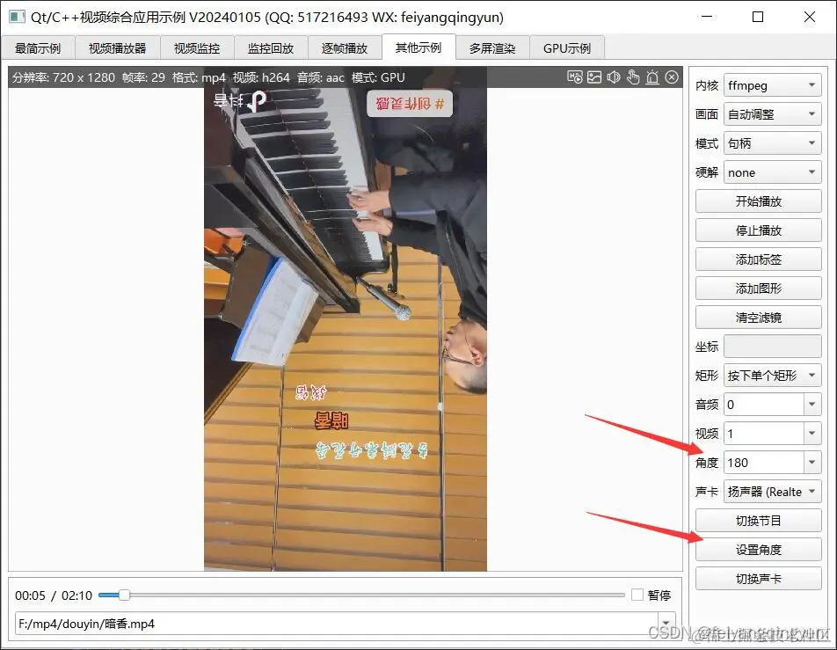Click the 清空滤镜 clear filters button
The height and width of the screenshot is (650, 837).
pyautogui.click(x=758, y=317)
